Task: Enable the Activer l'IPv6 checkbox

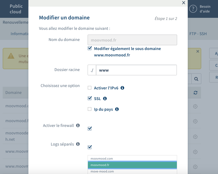Action: [x=89, y=88]
